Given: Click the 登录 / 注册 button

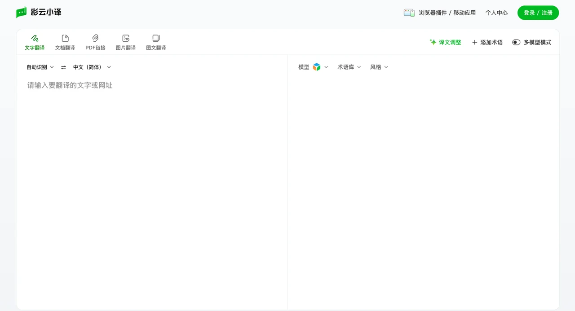Looking at the screenshot, I should coord(538,13).
